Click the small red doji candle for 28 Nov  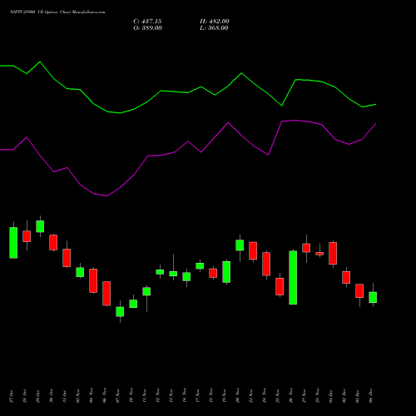[x=319, y=254]
